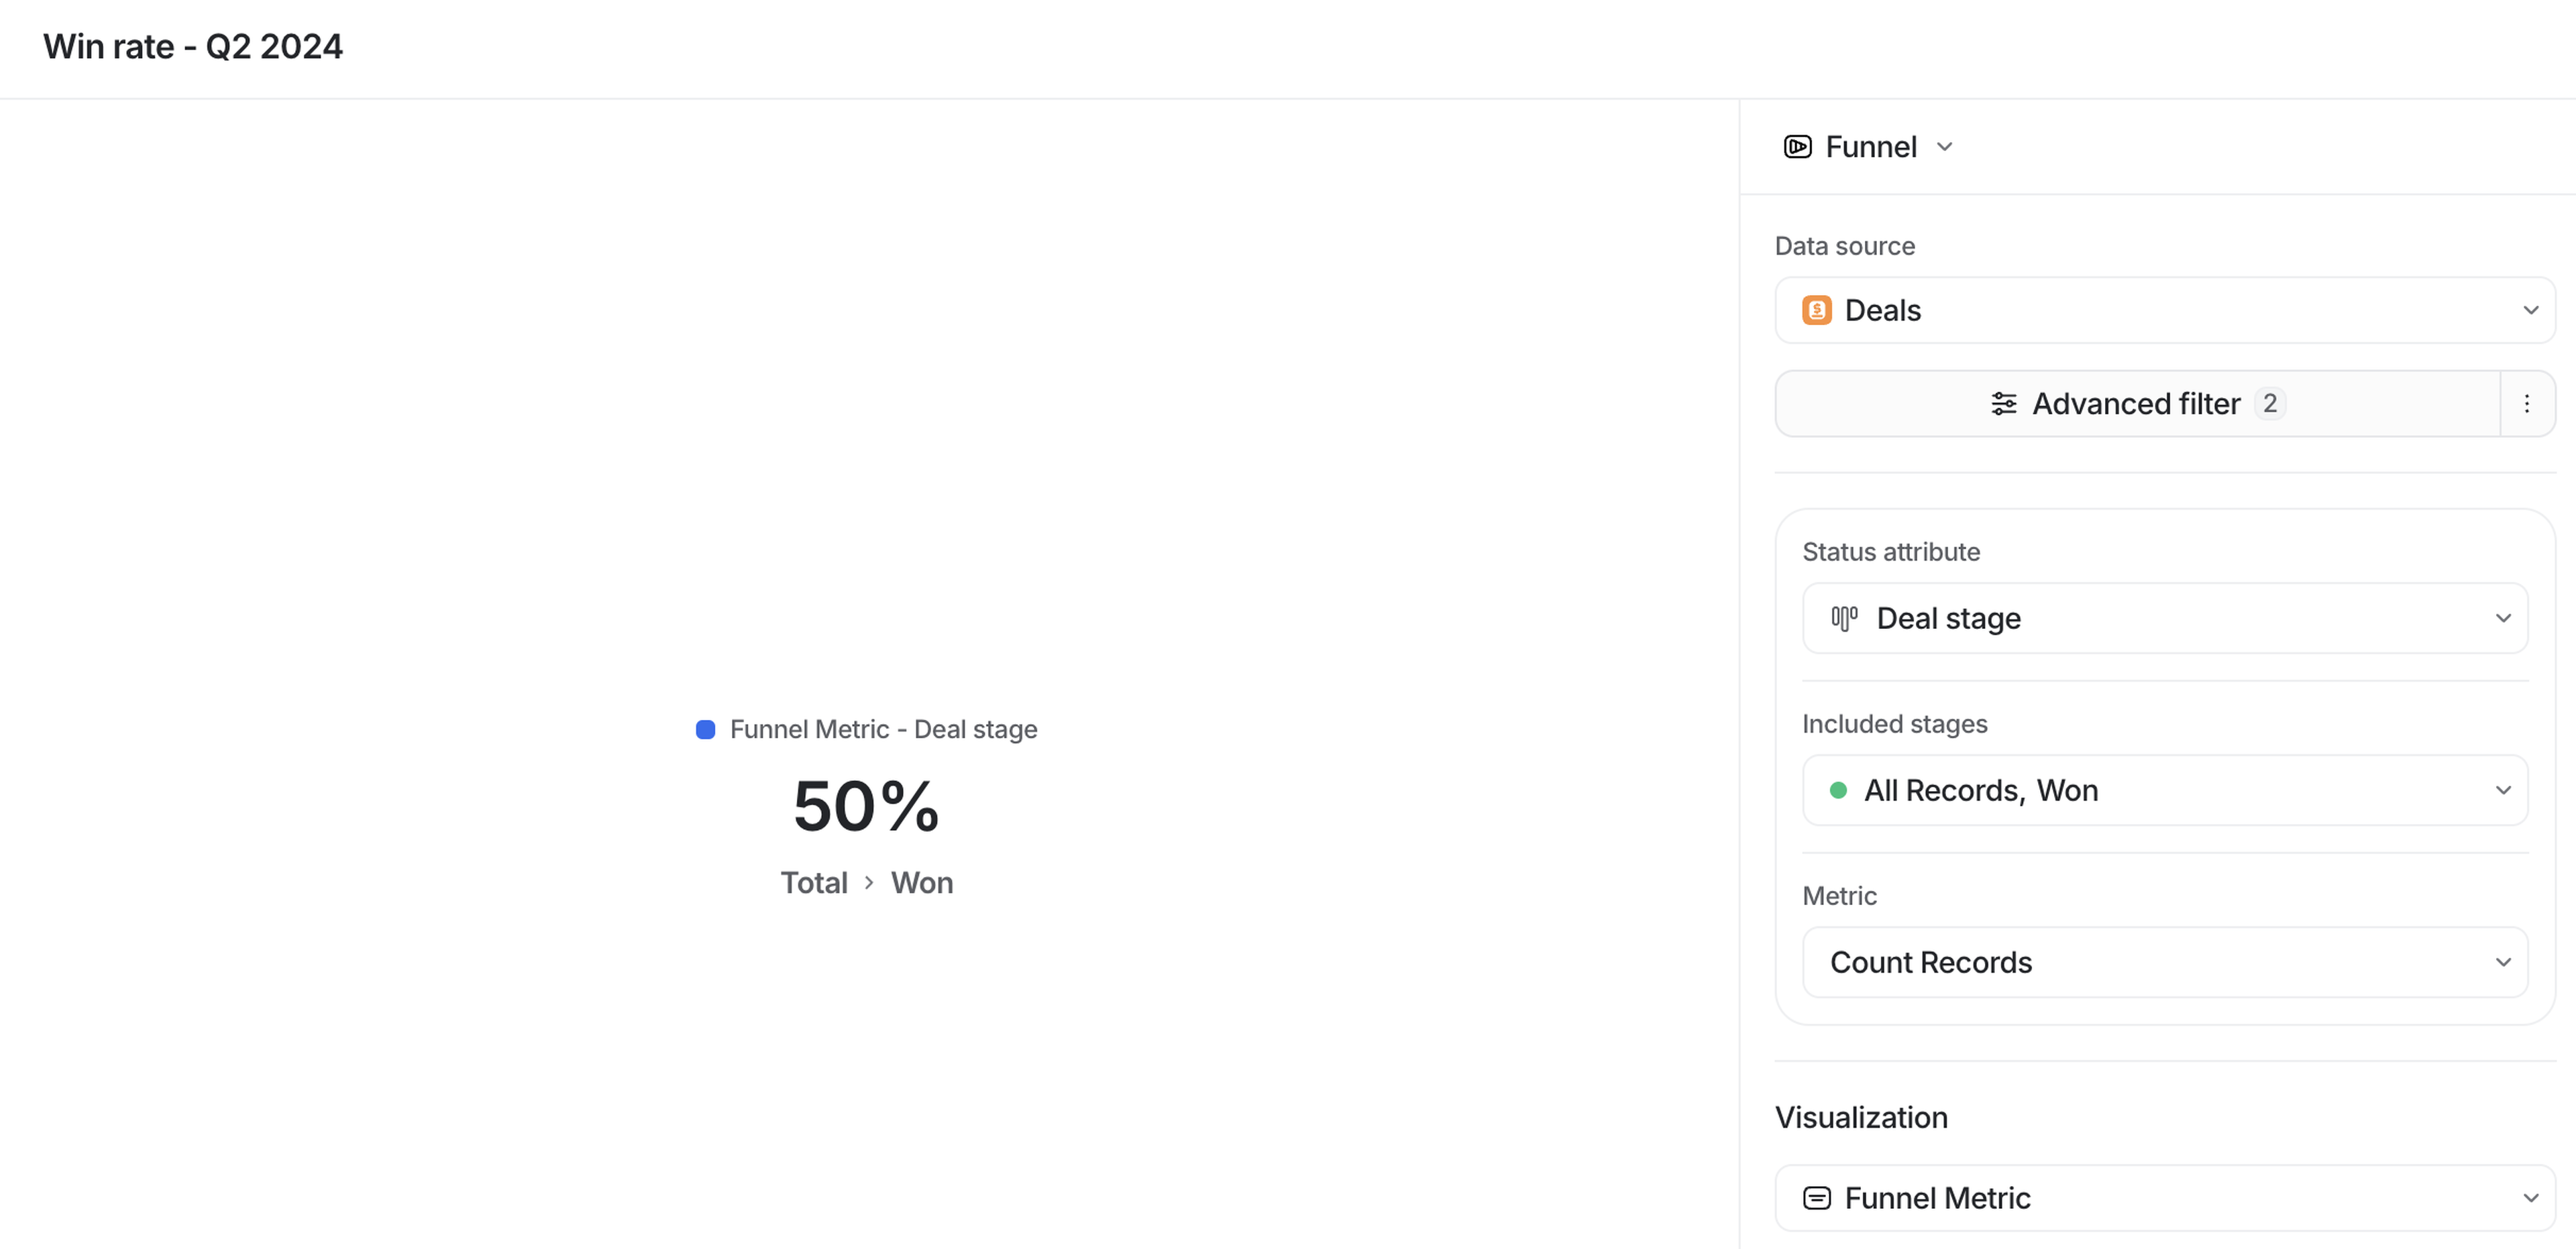This screenshot has width=2576, height=1249.
Task: Click the Deal stage status icon
Action: [1844, 619]
